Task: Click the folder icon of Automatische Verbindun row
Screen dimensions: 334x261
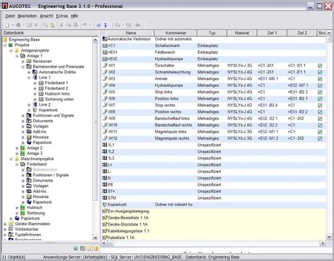Action: pyautogui.click(x=105, y=39)
